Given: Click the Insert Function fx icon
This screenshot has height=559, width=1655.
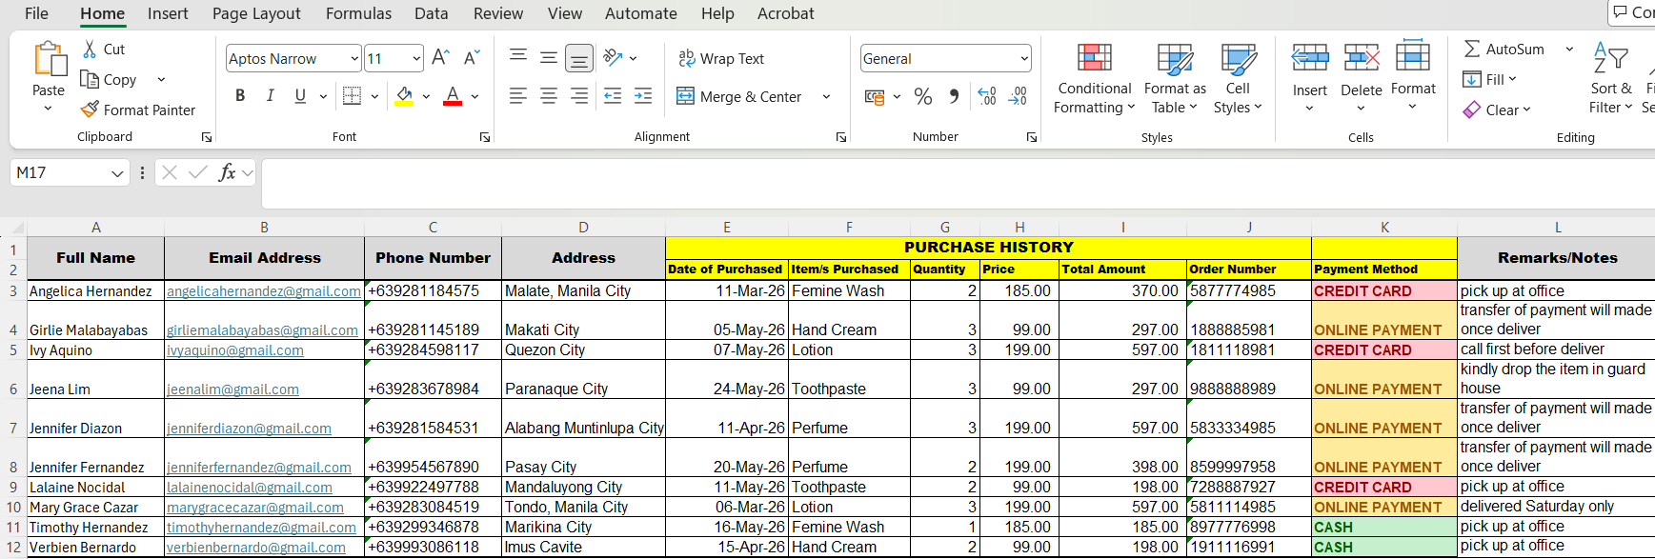Looking at the screenshot, I should (227, 172).
